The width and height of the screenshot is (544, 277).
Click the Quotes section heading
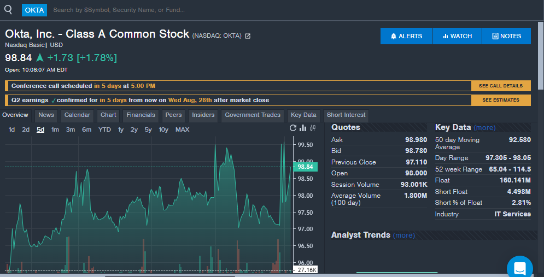[x=346, y=127]
